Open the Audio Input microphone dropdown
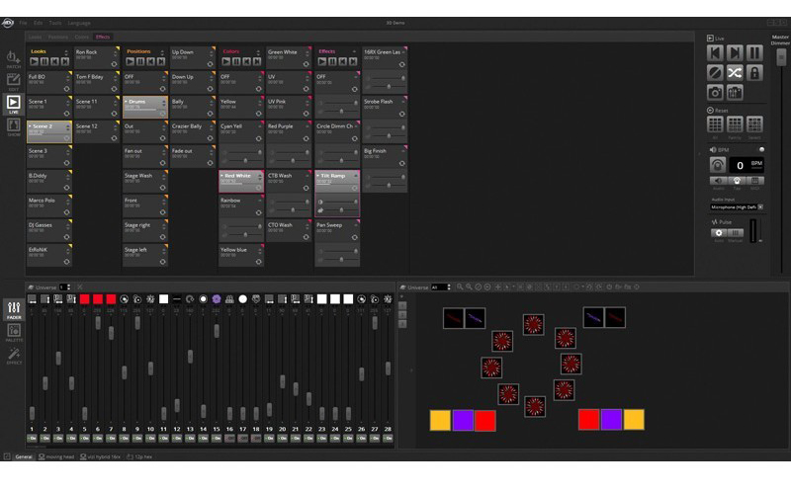 pyautogui.click(x=737, y=207)
